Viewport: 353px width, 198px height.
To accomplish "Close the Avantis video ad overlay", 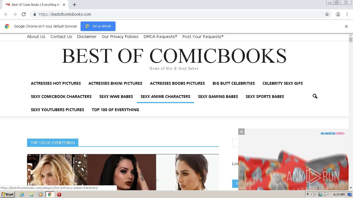I will 241,132.
